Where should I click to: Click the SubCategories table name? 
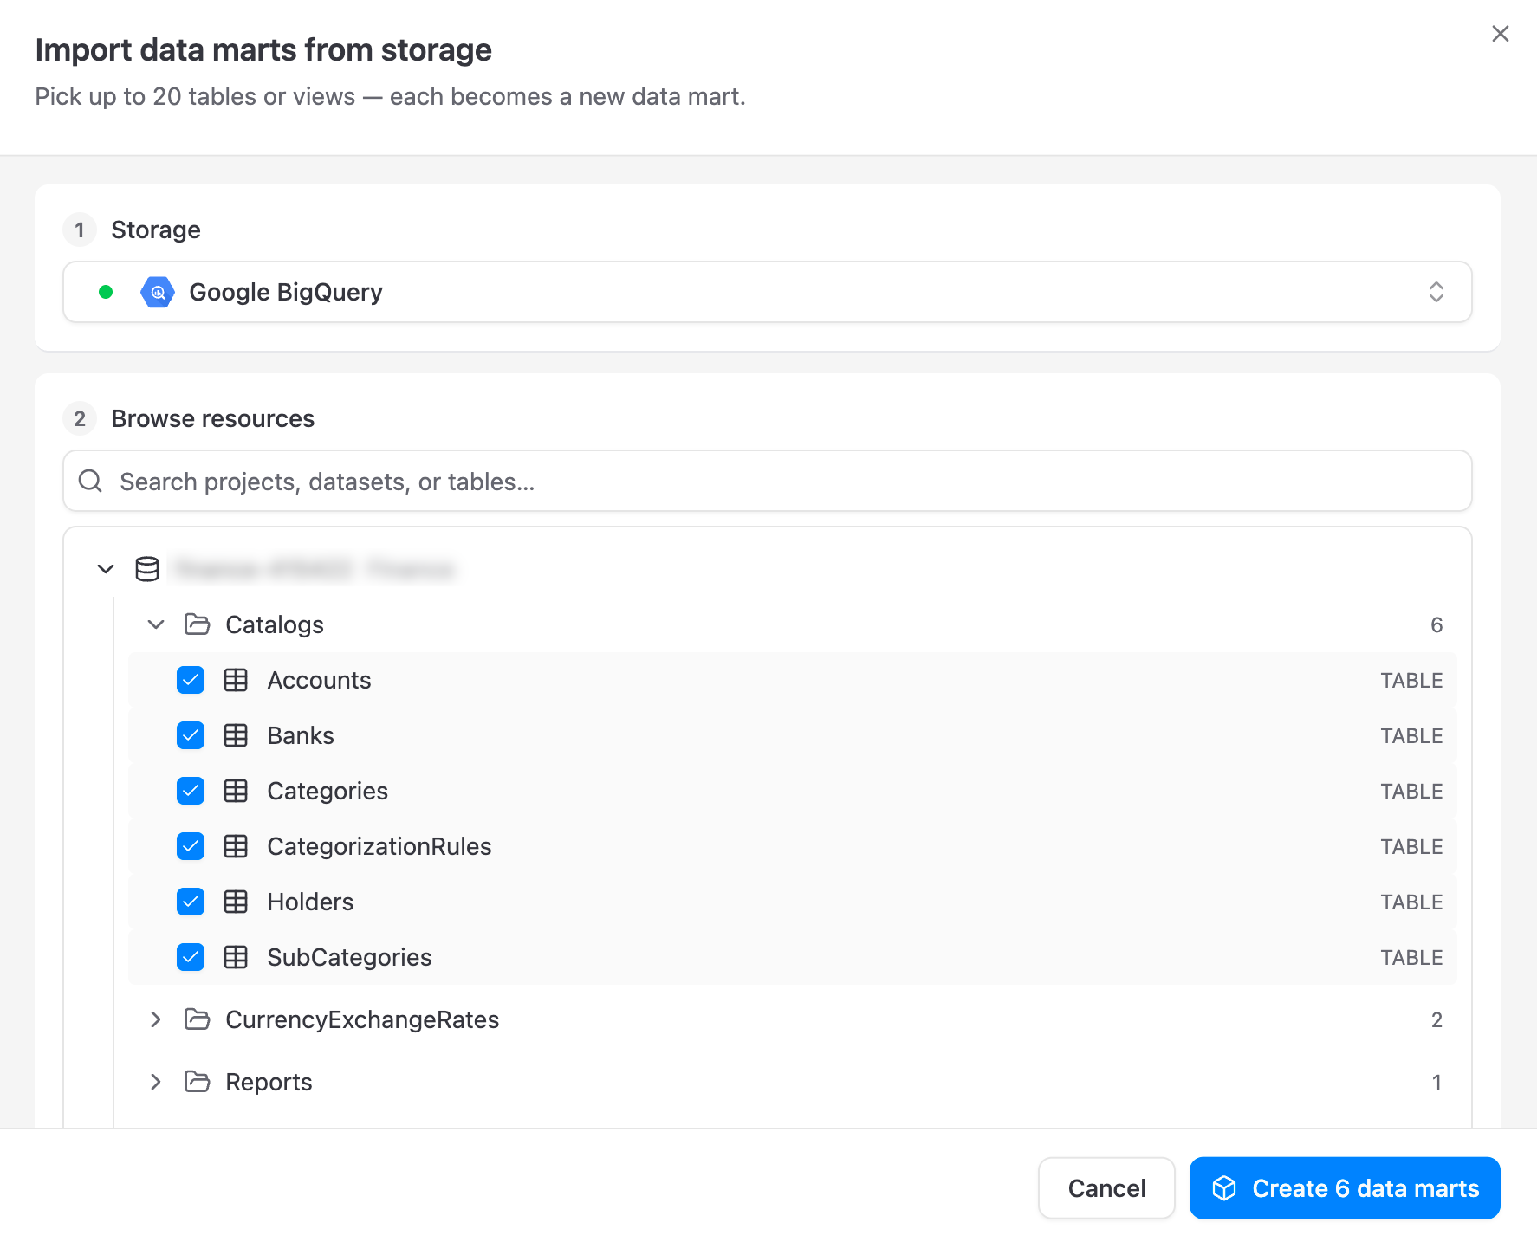pyautogui.click(x=349, y=957)
